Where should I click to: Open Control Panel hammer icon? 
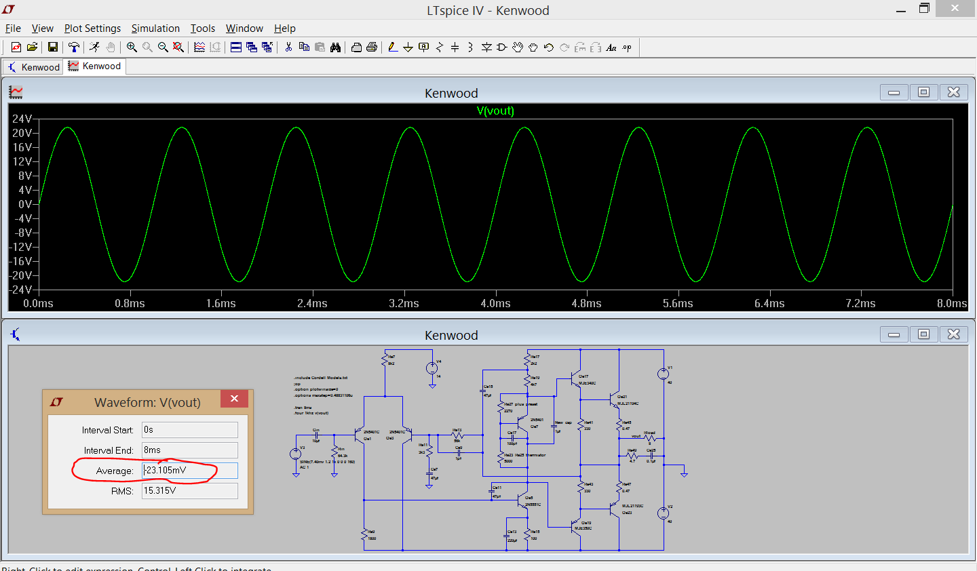point(73,47)
